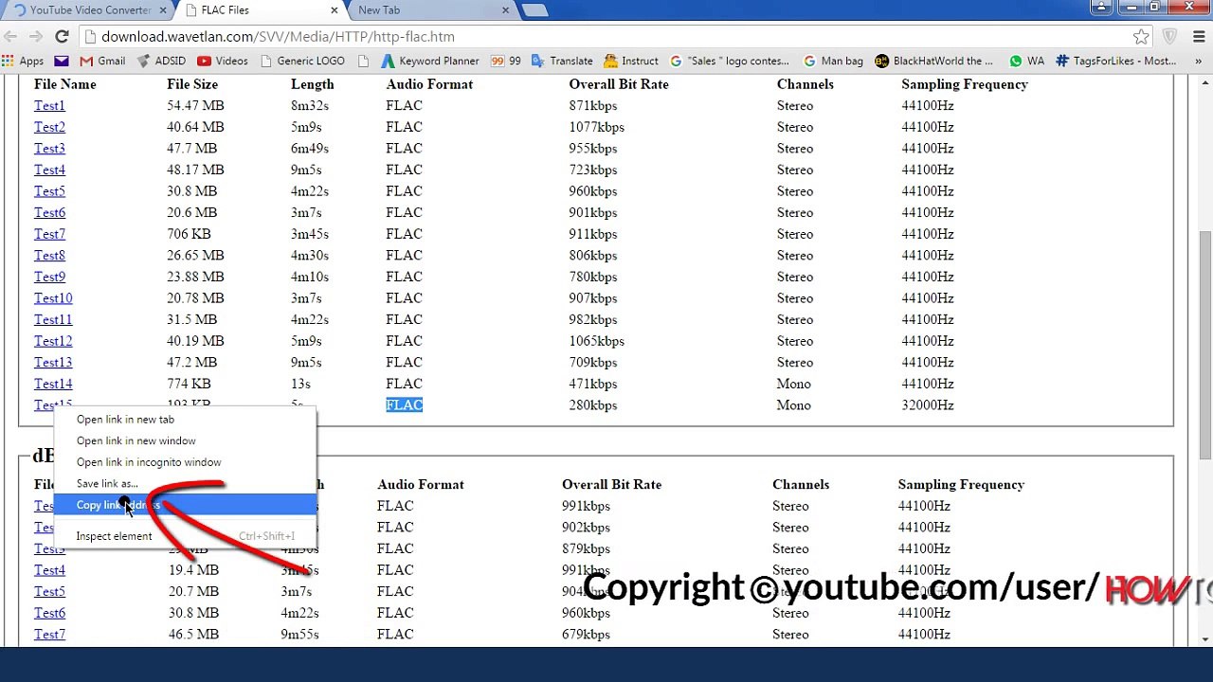Open the Test7 link in second table
This screenshot has height=682, width=1213.
pyautogui.click(x=49, y=635)
